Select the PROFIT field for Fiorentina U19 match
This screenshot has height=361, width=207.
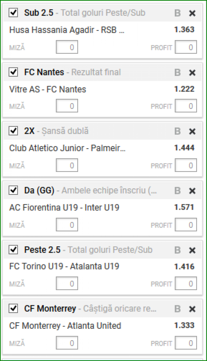pos(186,225)
